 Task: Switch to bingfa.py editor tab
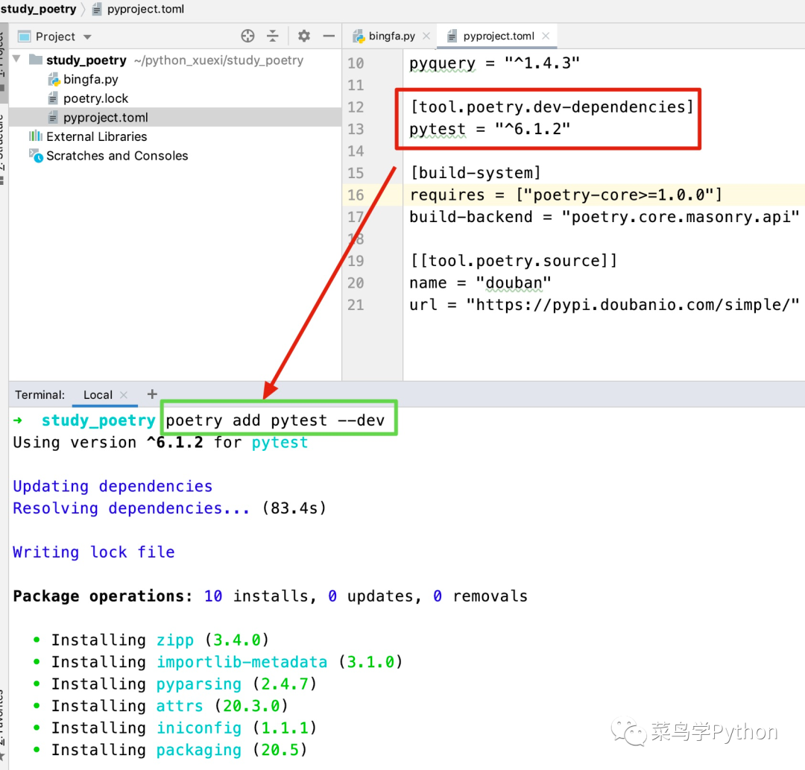tap(391, 36)
